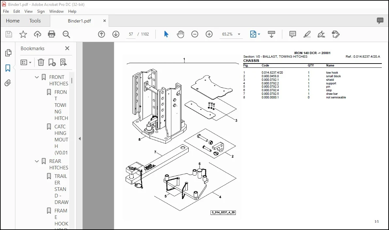Open FRONT TOWING HITCH bookmark
The height and width of the screenshot is (230, 389).
[61, 105]
